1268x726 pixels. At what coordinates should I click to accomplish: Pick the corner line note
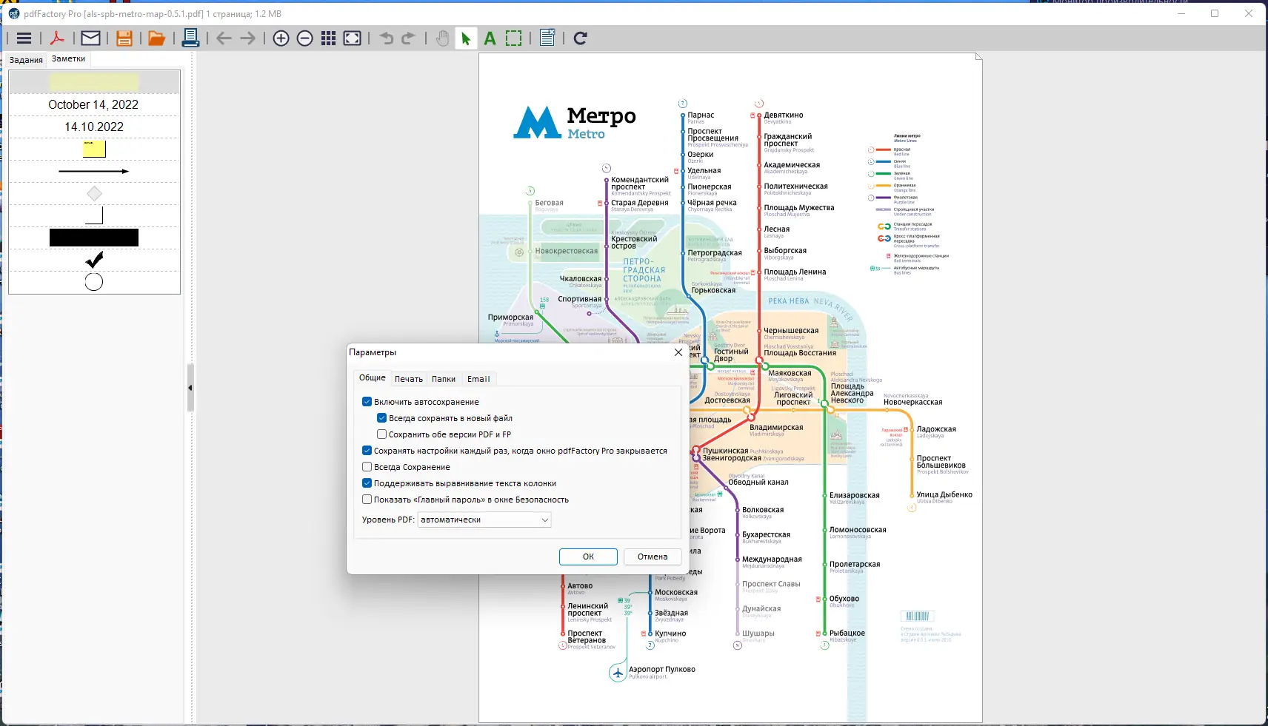click(x=94, y=215)
